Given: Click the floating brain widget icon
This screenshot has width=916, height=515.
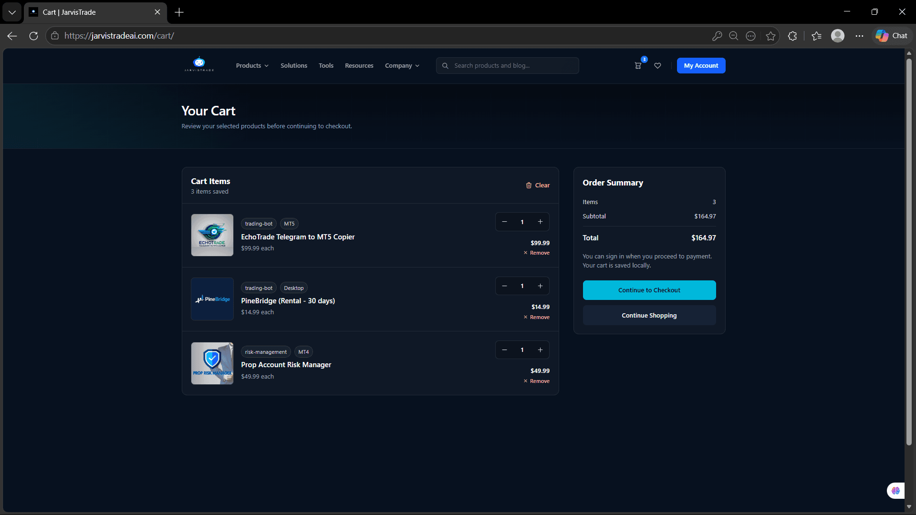Looking at the screenshot, I should tap(895, 491).
